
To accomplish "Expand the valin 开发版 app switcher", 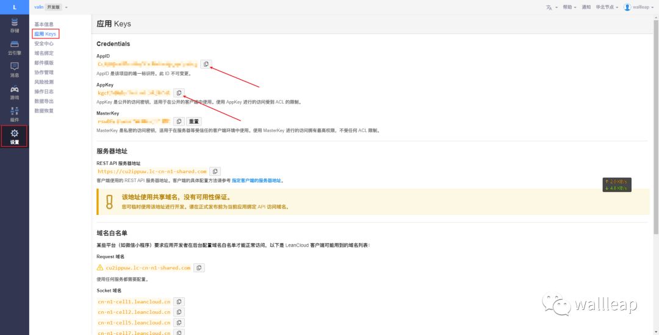I will pos(66,7).
